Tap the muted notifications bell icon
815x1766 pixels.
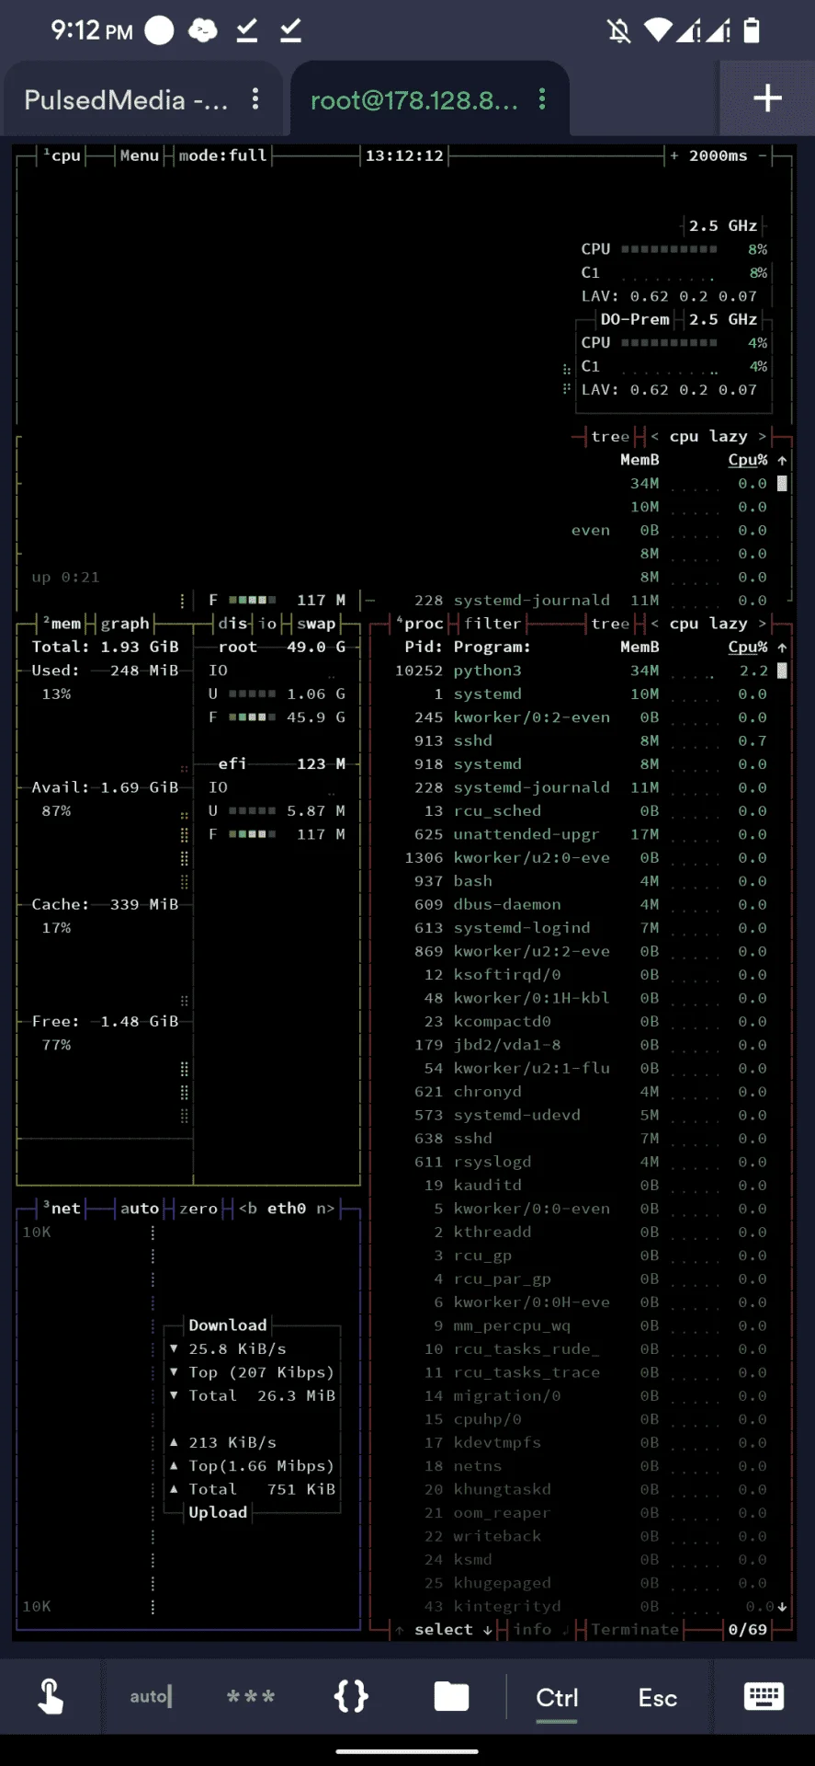tap(619, 31)
